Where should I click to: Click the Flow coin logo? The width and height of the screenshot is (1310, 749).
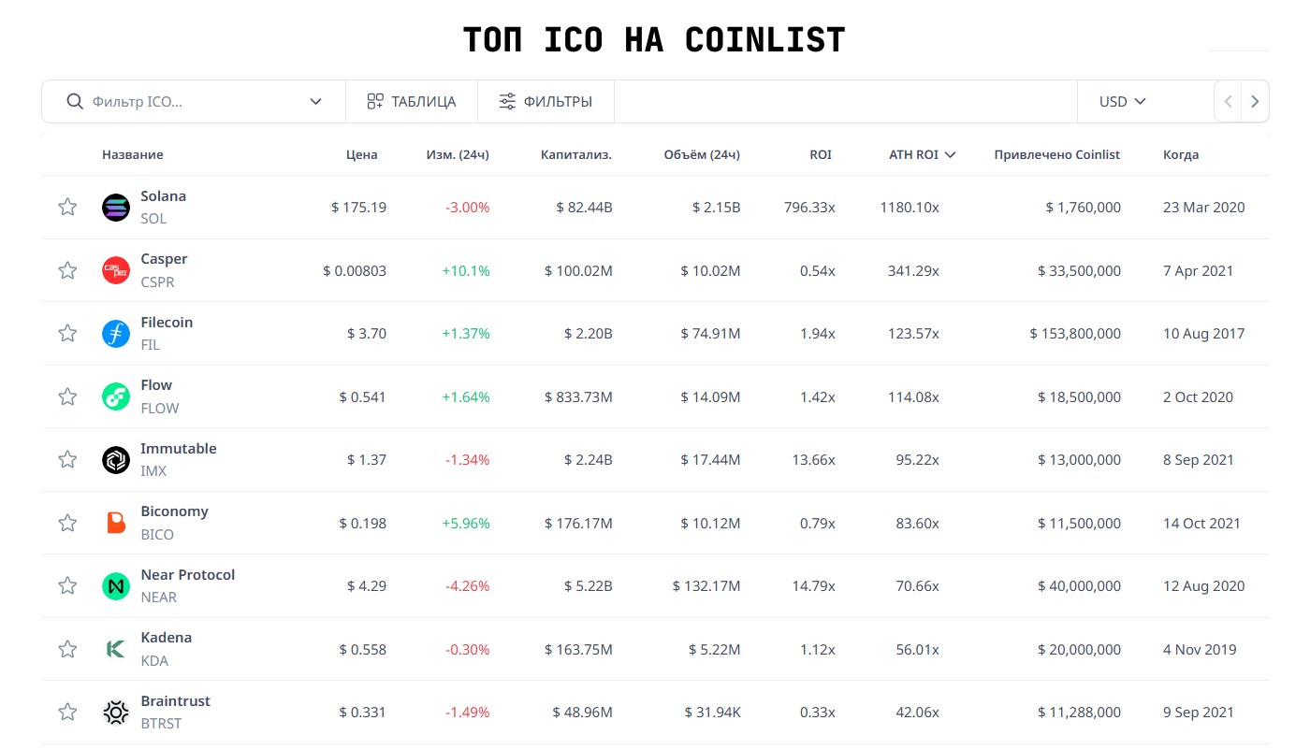[115, 396]
